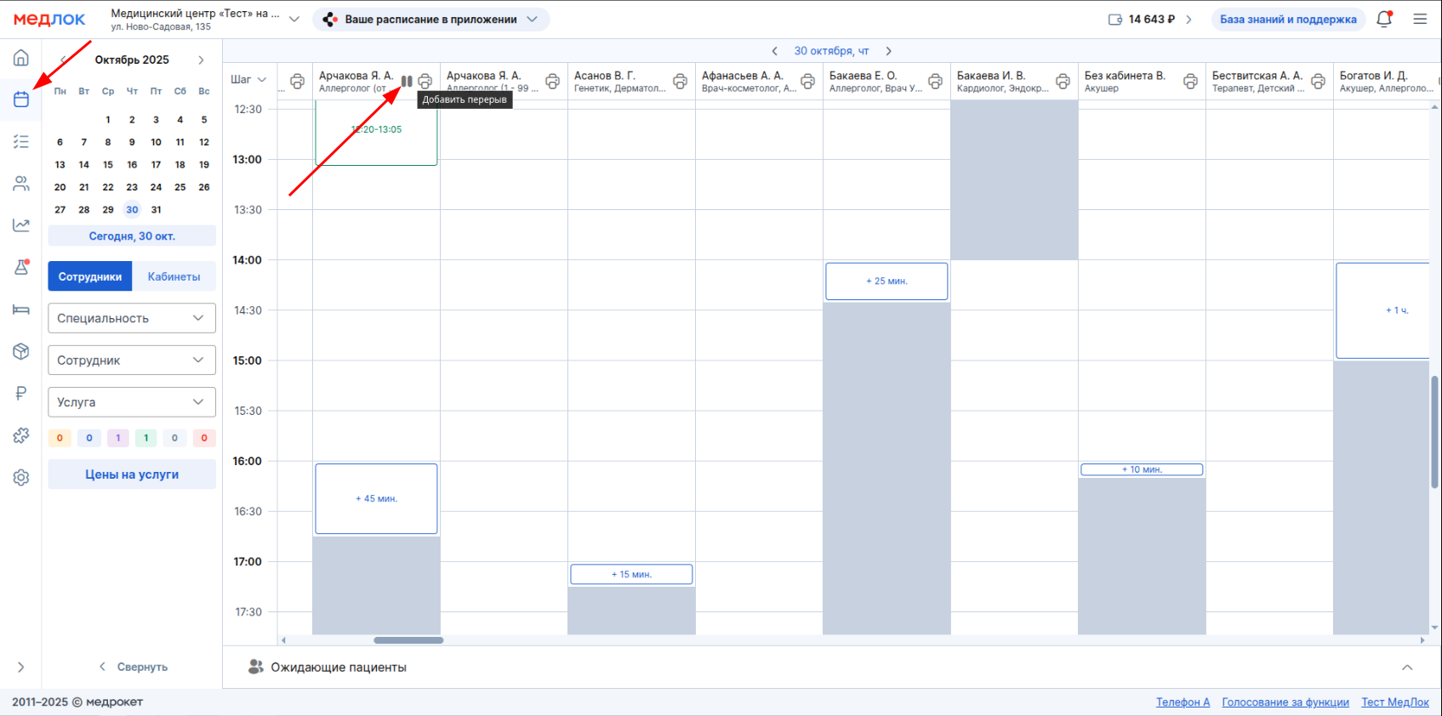Open the laboratory flask icon in sidebar
The image size is (1442, 716).
[x=21, y=267]
